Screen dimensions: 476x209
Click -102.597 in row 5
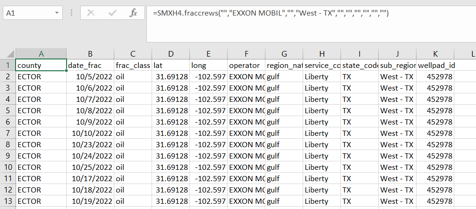tap(209, 110)
